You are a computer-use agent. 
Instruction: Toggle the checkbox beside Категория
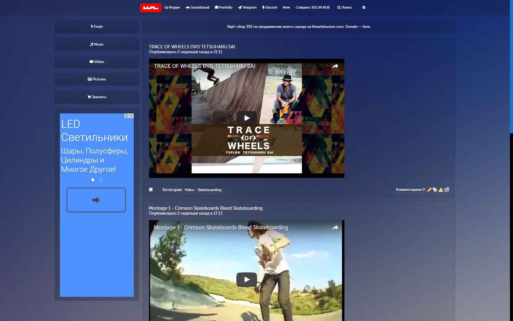pyautogui.click(x=151, y=190)
